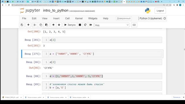Click the Ввод [275] prompt label
The height and width of the screenshot is (104, 185).
pos(33,54)
